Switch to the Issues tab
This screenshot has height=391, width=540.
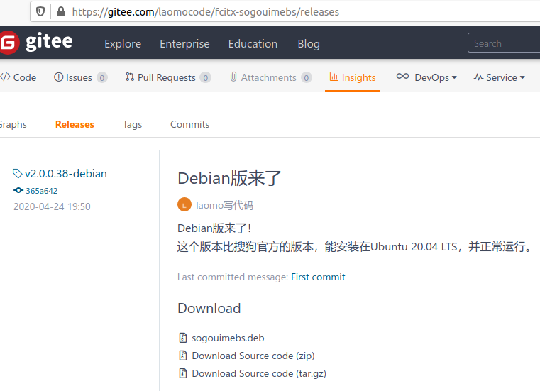click(x=81, y=77)
